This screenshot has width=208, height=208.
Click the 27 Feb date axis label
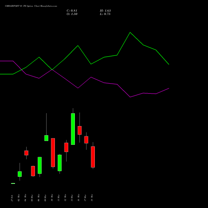pyautogui.click(x=12, y=198)
